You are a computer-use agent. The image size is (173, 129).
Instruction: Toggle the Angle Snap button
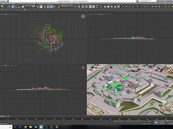48,6
